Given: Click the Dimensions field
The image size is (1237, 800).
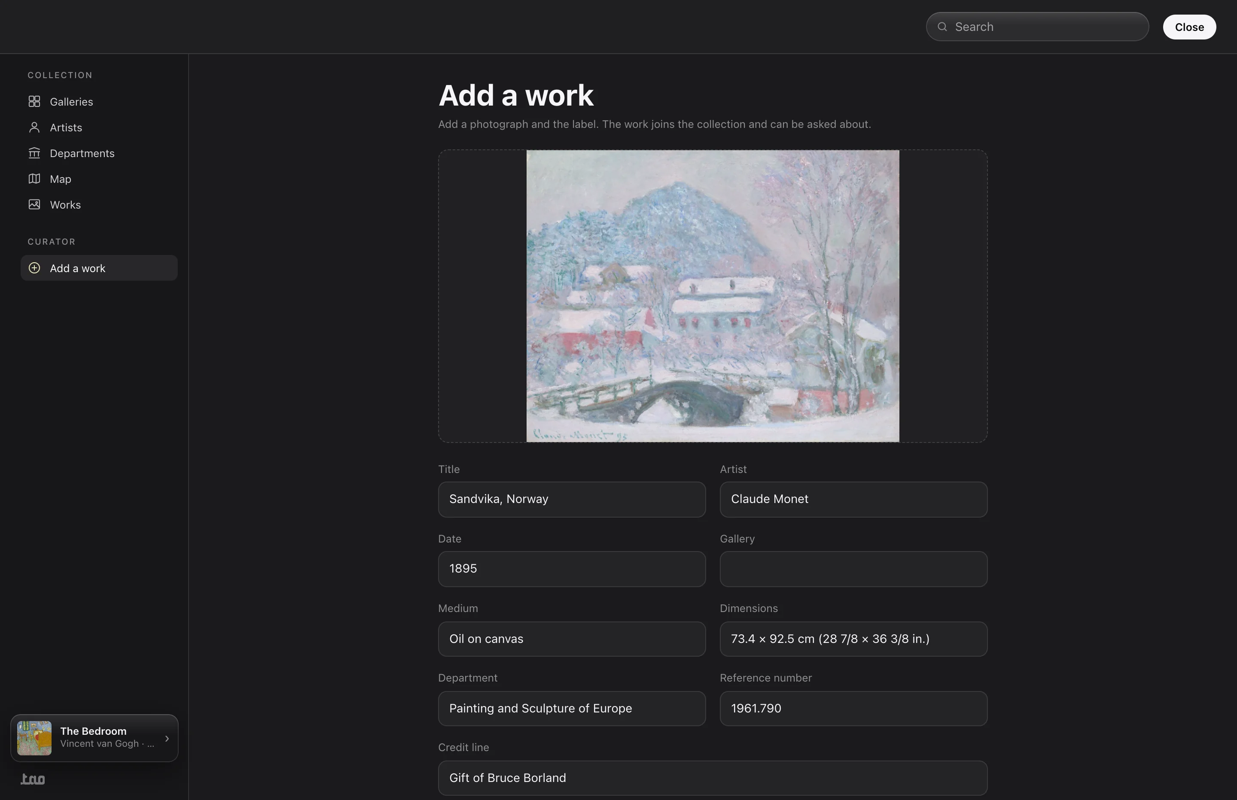Looking at the screenshot, I should click(853, 639).
